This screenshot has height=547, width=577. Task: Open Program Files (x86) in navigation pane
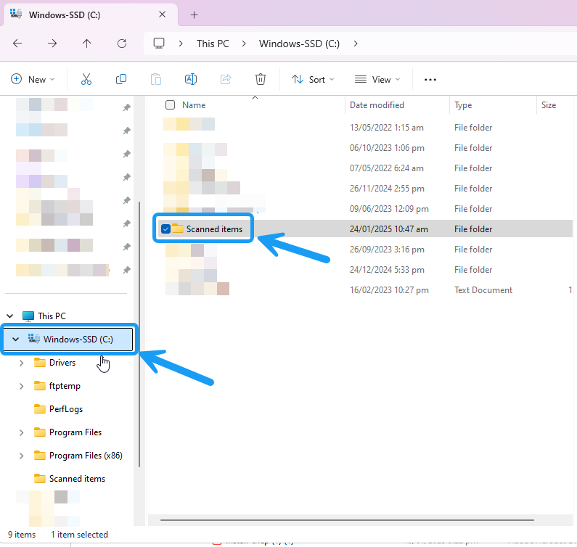[86, 456]
